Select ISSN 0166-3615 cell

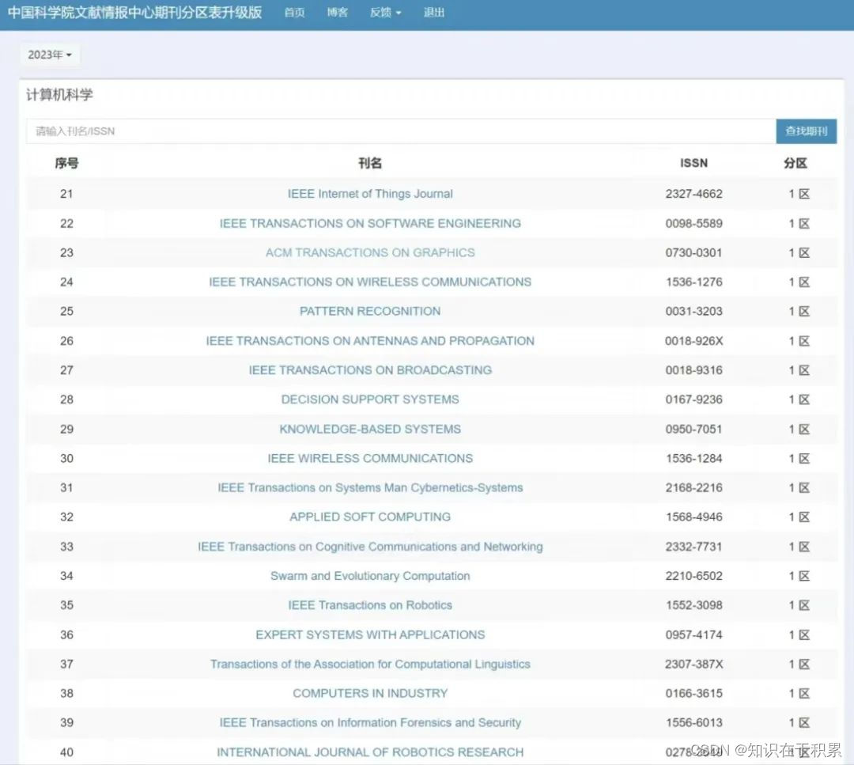click(694, 694)
